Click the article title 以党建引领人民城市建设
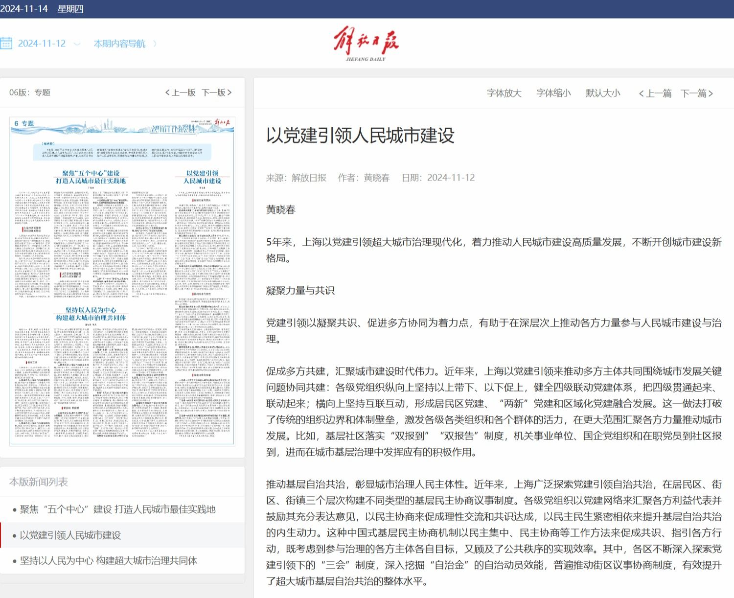 pyautogui.click(x=360, y=136)
